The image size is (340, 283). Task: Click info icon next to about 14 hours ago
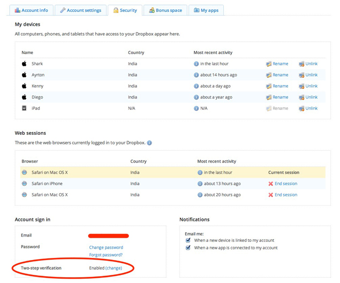click(x=197, y=75)
